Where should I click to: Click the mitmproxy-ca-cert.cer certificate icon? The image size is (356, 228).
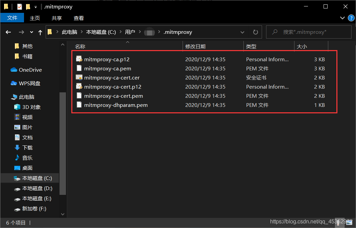(79, 77)
